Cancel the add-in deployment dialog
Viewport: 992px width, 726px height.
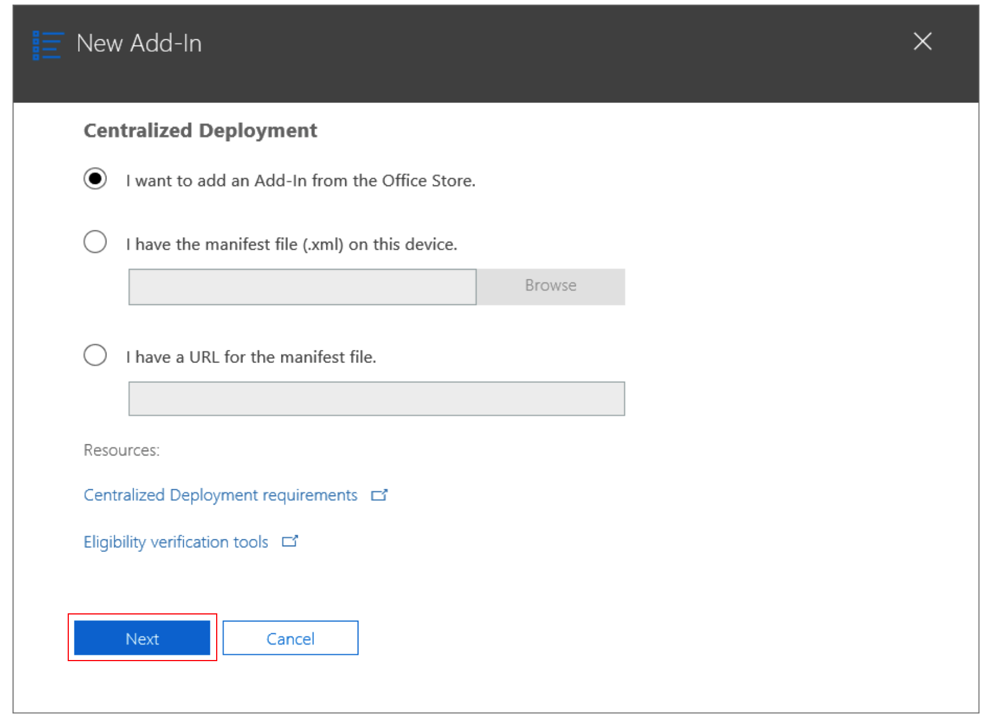(290, 638)
